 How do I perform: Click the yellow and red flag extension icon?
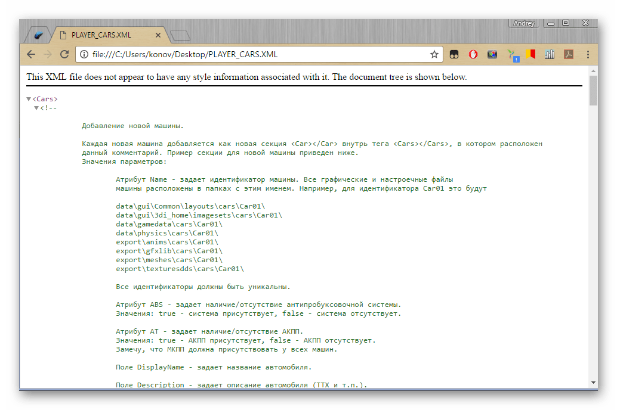coord(530,54)
